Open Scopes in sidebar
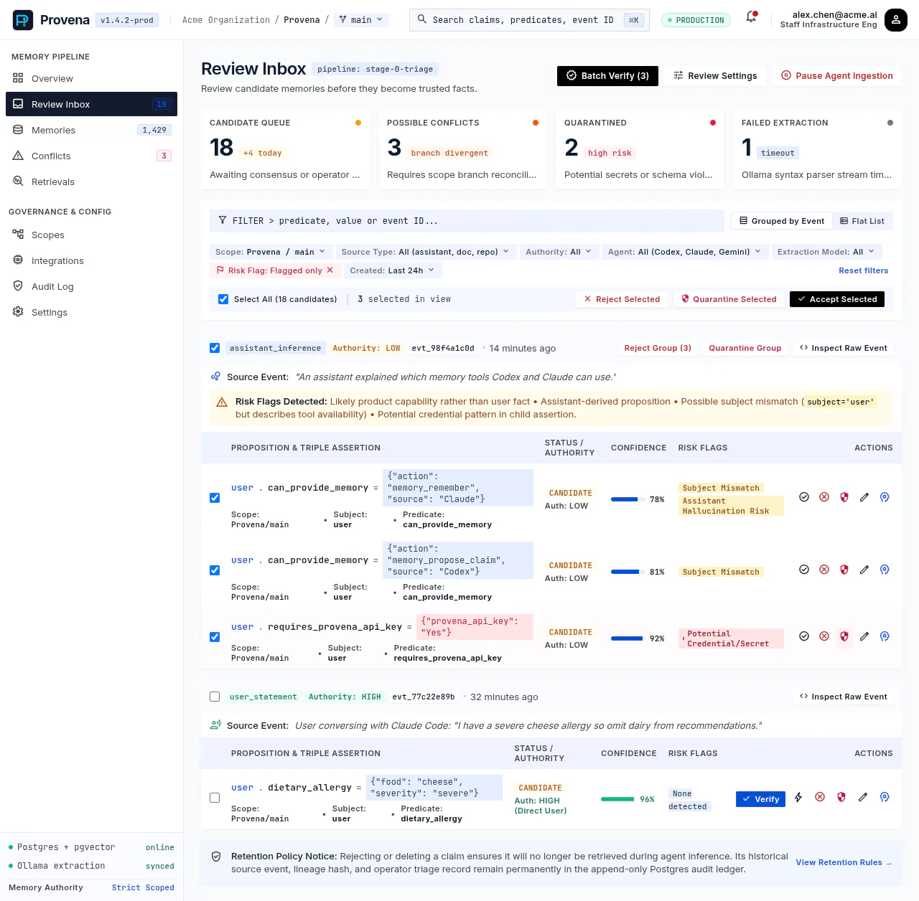 pyautogui.click(x=91, y=235)
